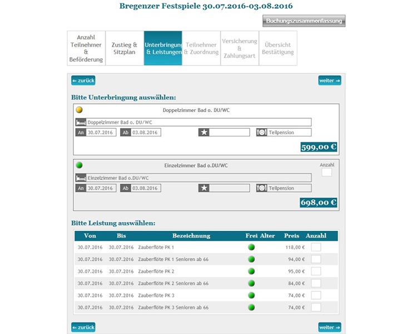Open the Anzahl Teilnehmer & Beförderung step

click(x=86, y=48)
